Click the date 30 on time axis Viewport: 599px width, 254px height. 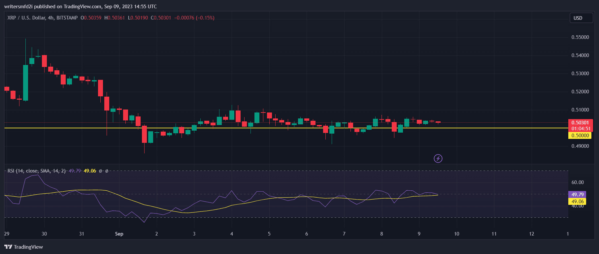coord(44,234)
